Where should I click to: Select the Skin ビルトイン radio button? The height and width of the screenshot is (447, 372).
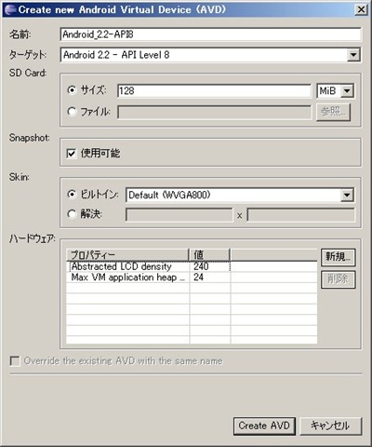pyautogui.click(x=72, y=195)
